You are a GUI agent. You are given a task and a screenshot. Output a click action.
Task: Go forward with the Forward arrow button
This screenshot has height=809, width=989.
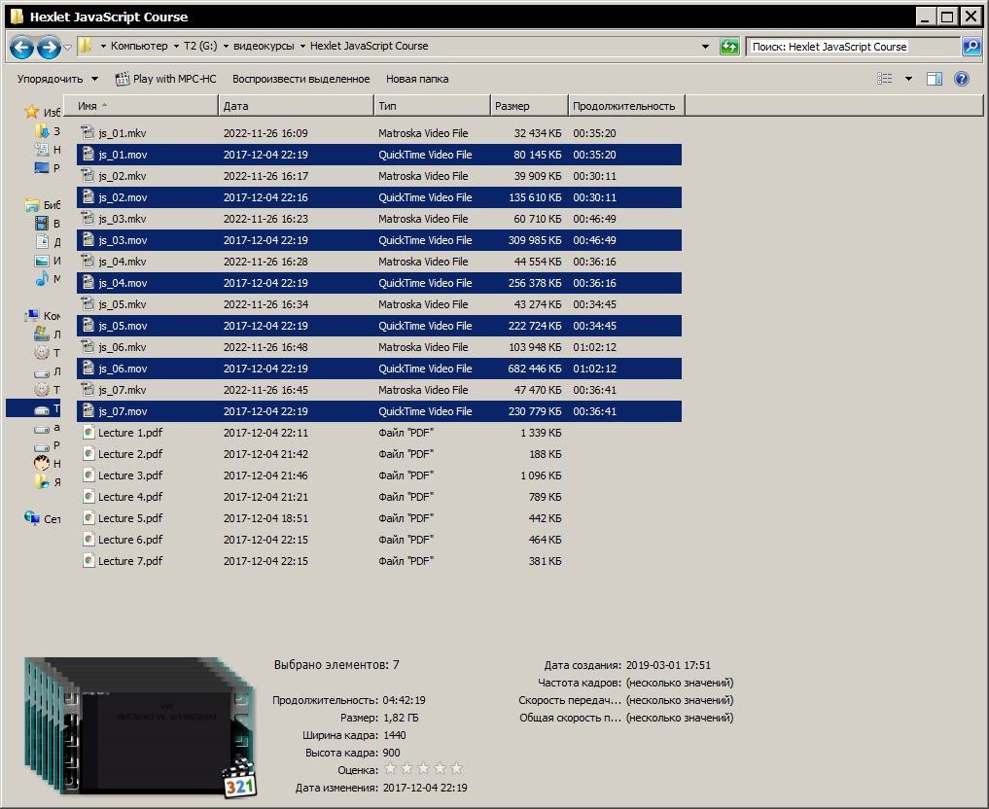click(49, 47)
